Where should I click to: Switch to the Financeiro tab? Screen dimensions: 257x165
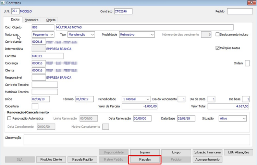[x=32, y=20]
